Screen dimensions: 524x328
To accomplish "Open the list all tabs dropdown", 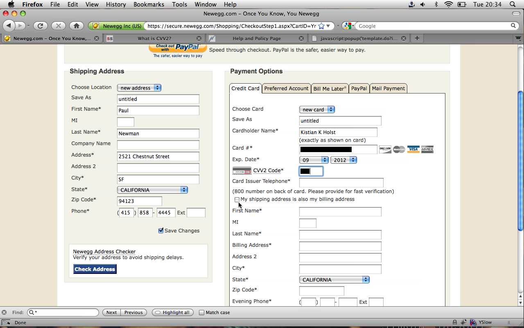I will [518, 39].
